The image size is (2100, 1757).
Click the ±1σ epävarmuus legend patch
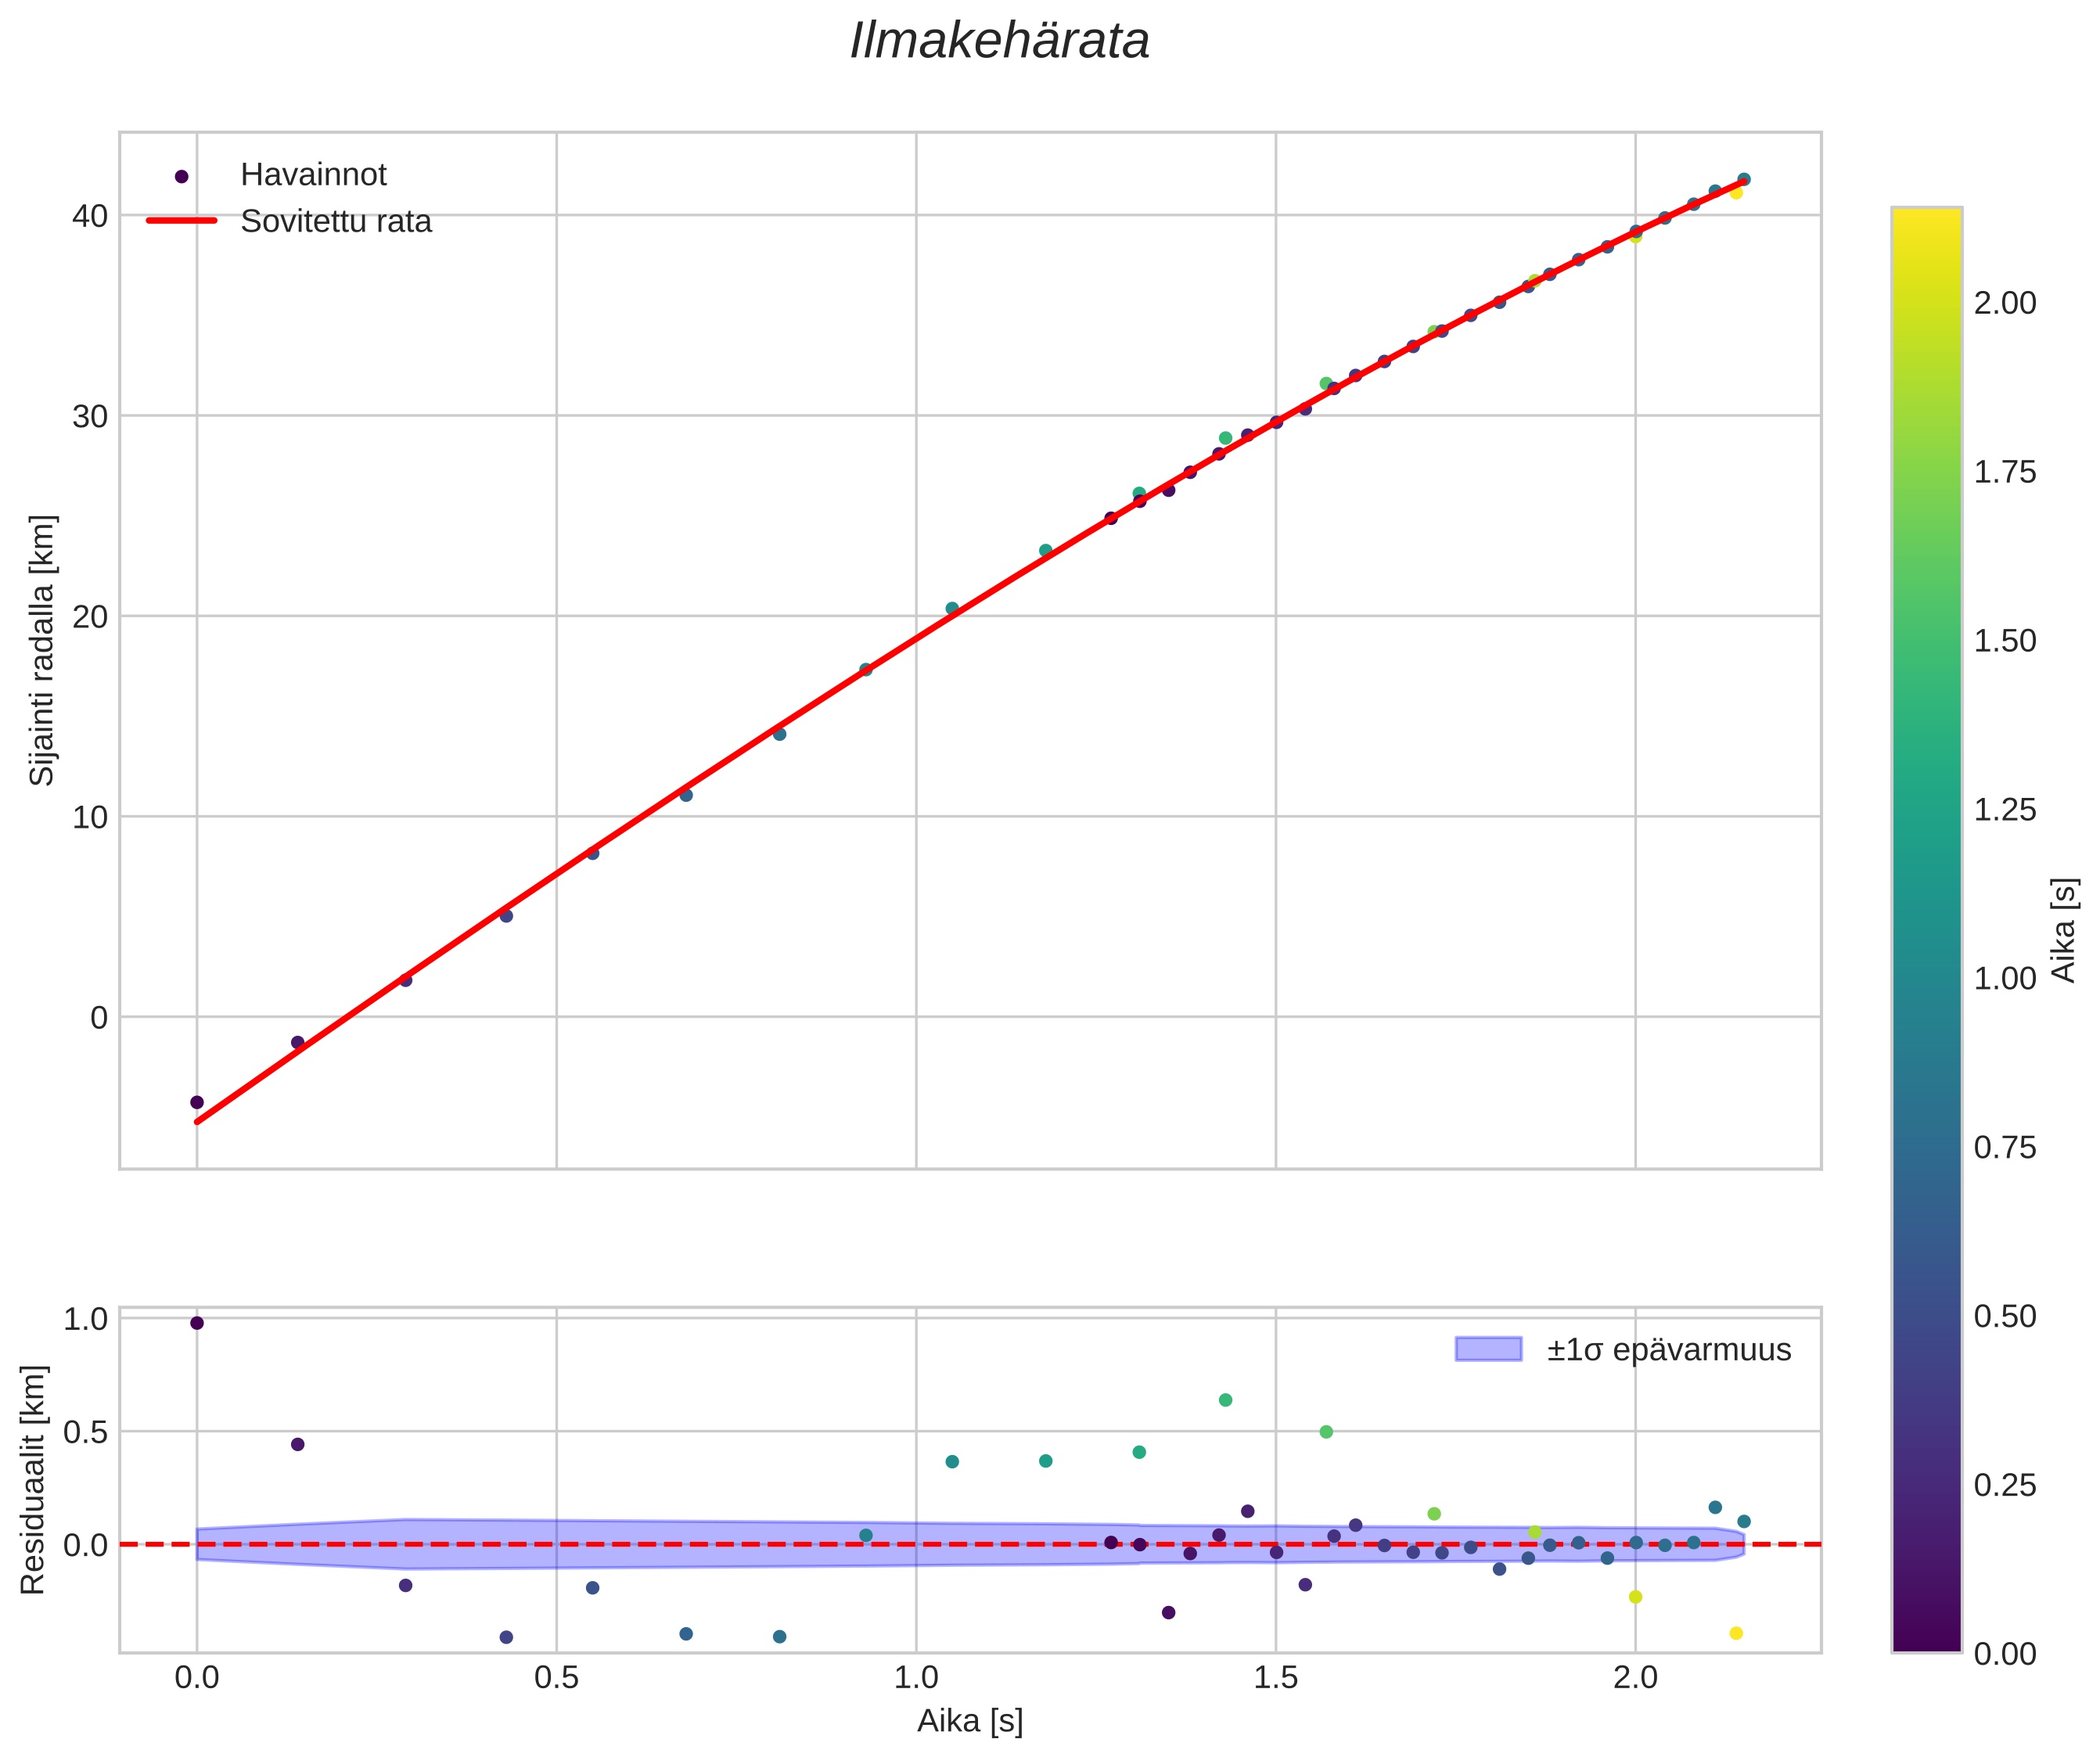point(1487,1349)
